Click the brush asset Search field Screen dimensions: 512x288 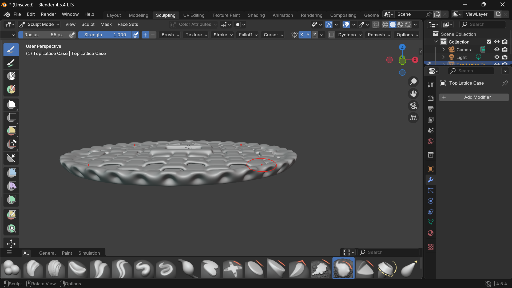point(388,253)
